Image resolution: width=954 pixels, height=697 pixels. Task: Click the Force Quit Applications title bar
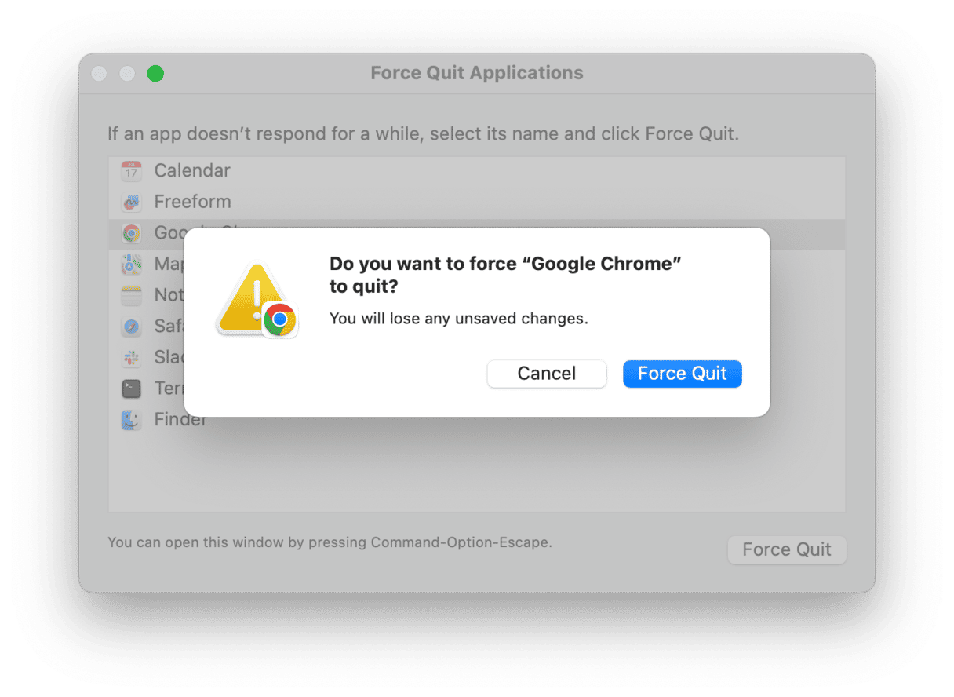click(476, 73)
